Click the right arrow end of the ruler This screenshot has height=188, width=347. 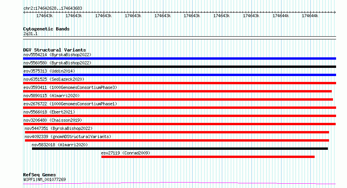coord(335,12)
